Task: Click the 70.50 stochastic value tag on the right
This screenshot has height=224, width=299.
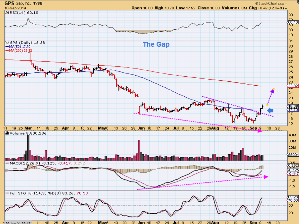Action: [293, 200]
